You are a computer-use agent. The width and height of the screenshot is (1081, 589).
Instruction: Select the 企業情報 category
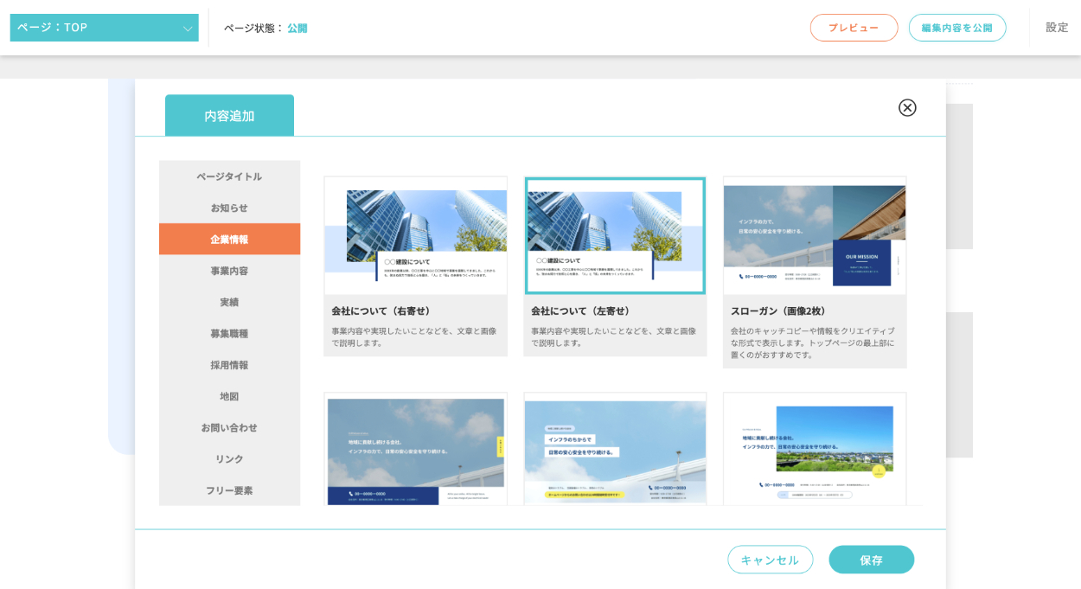tap(229, 239)
